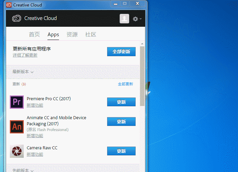Click the Camera Raw CC app icon

click(x=17, y=151)
